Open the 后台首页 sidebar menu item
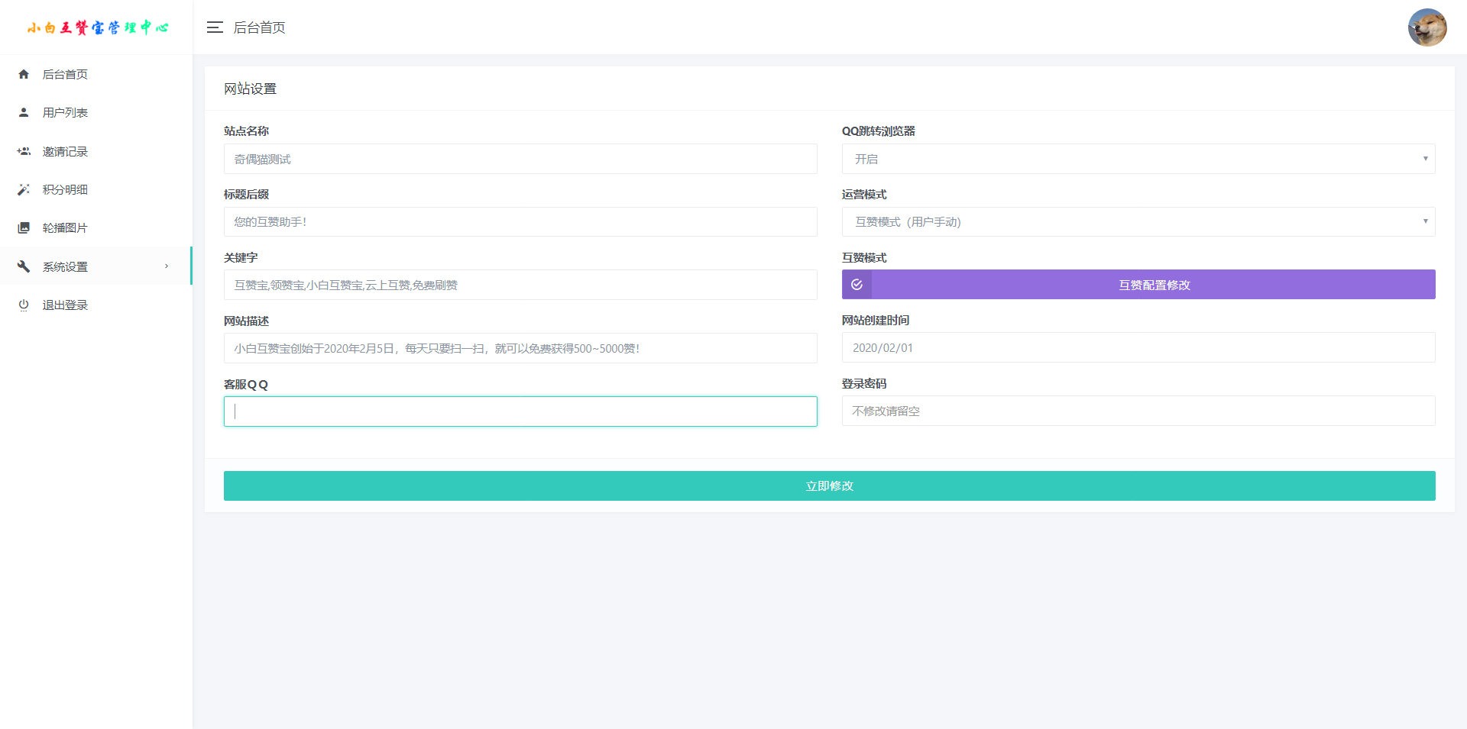The width and height of the screenshot is (1467, 729). point(96,74)
